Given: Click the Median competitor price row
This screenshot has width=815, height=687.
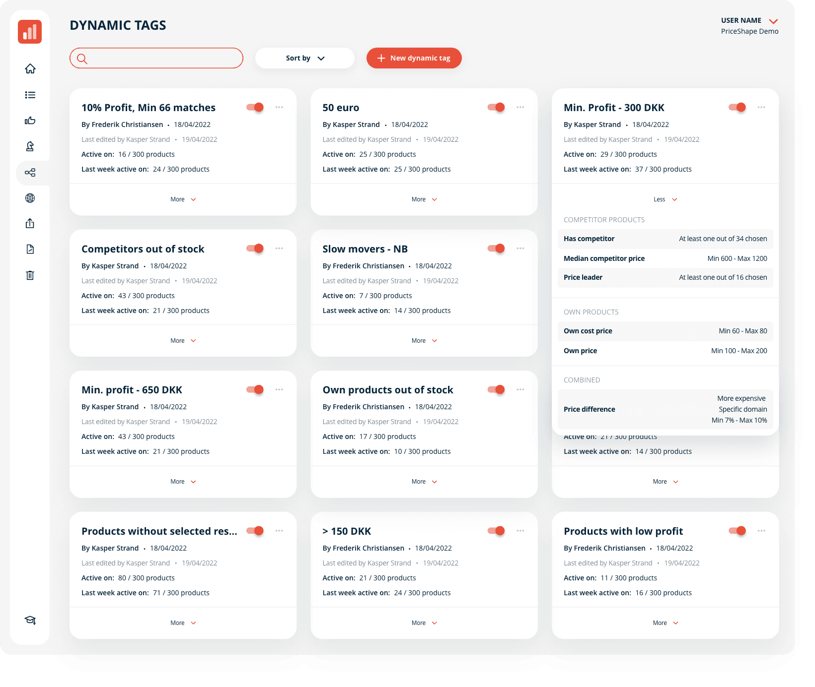Looking at the screenshot, I should 666,258.
